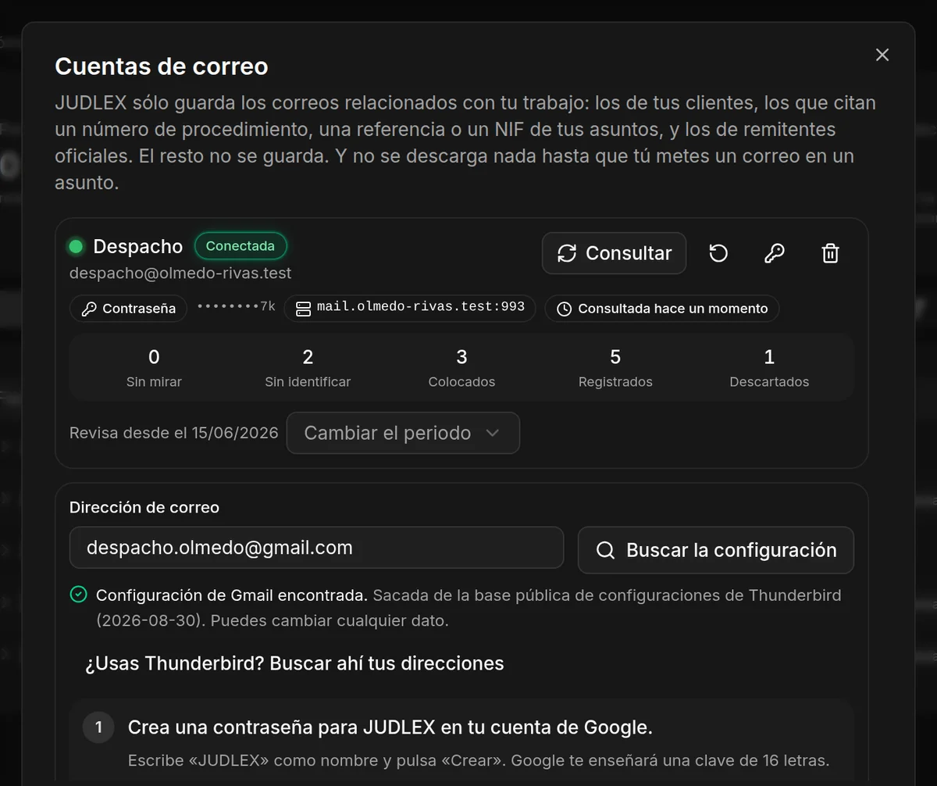
Task: Open the Cambiar el periodo dropdown
Action: pos(403,433)
